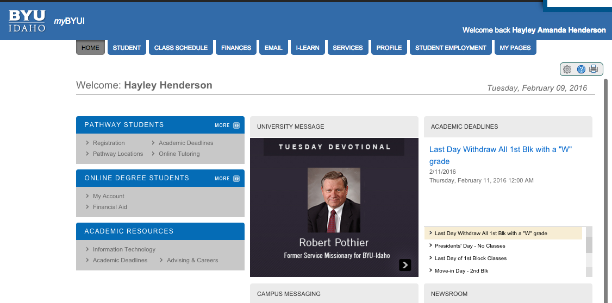Click the BYU Idaho logo
612x303 pixels.
point(27,21)
